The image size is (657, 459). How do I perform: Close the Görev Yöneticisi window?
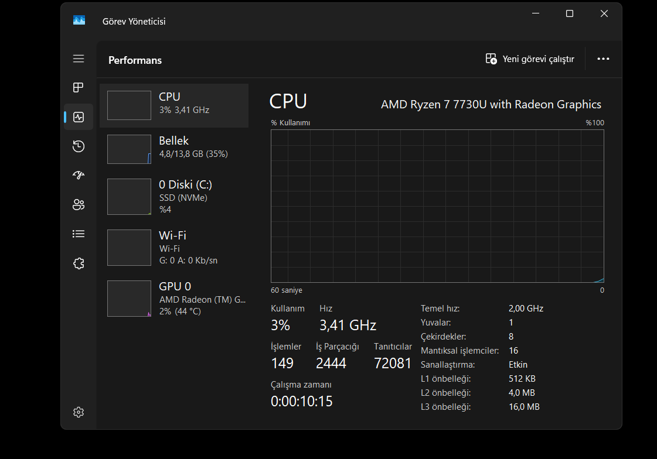pyautogui.click(x=604, y=13)
